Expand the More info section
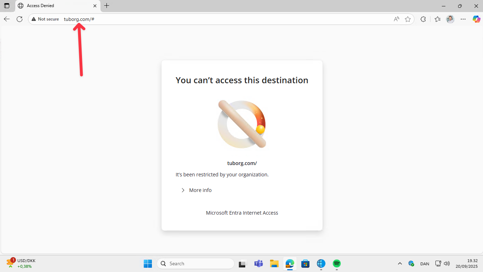Screen dimensions: 483x272 coord(196,190)
